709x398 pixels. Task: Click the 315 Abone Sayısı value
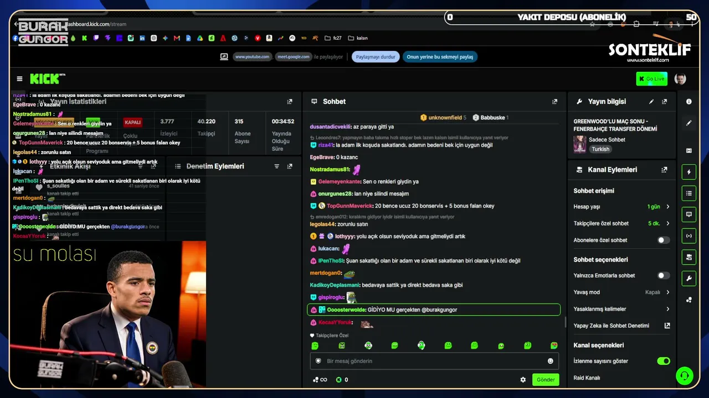239,122
